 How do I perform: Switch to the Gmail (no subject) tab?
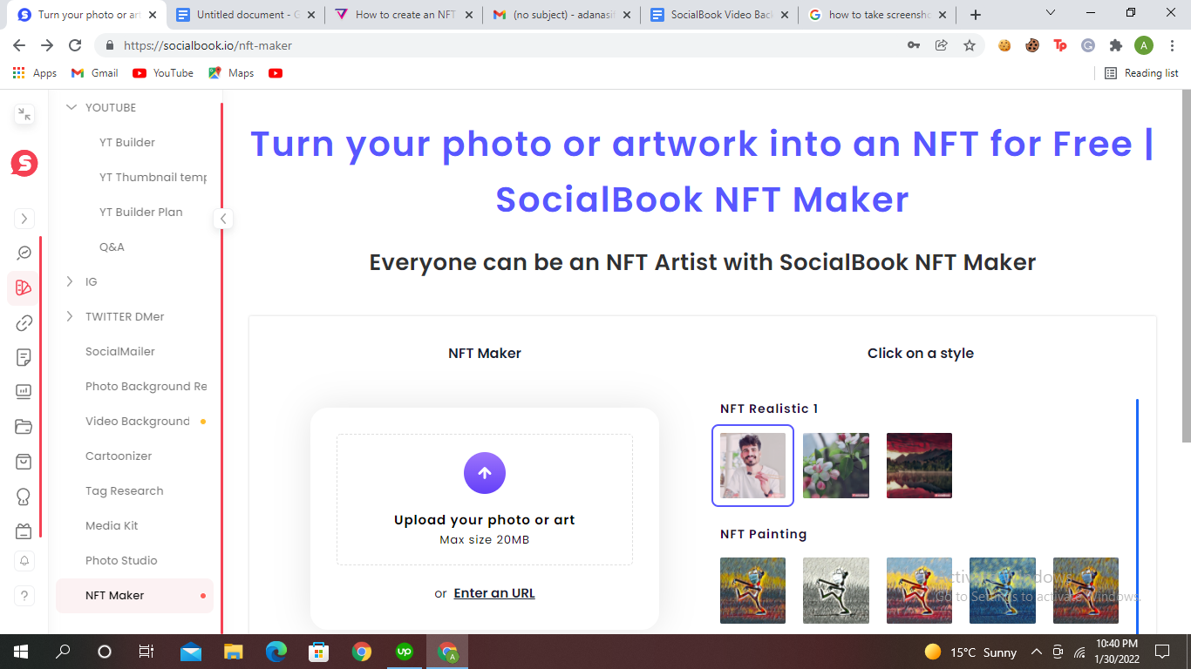point(561,15)
